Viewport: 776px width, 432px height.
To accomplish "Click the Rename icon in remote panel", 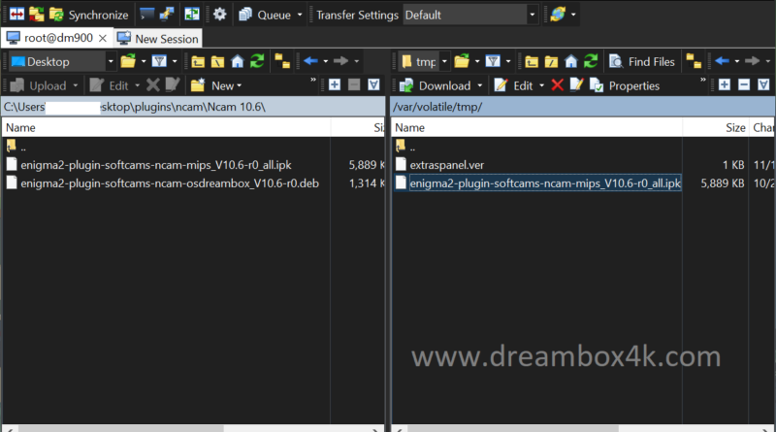I will click(576, 85).
